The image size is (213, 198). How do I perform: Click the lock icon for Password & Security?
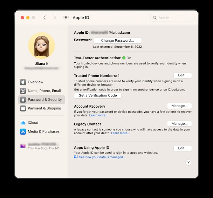pyautogui.click(x=23, y=100)
